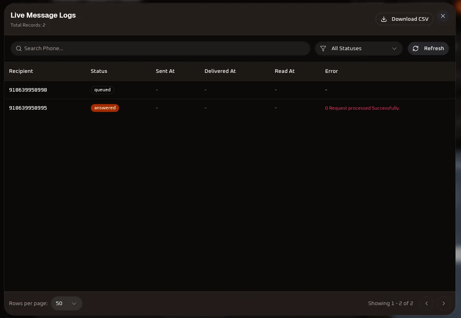Screen dimensions: 461x318
Task: Click the Sent At column header
Action: coord(165,71)
